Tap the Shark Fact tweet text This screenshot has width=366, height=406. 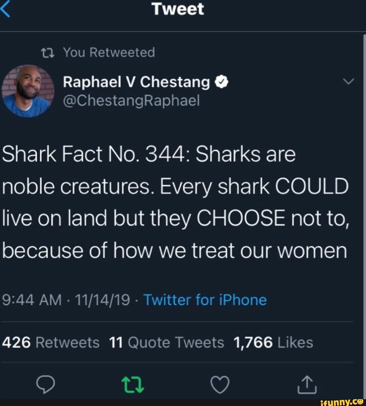click(x=175, y=202)
